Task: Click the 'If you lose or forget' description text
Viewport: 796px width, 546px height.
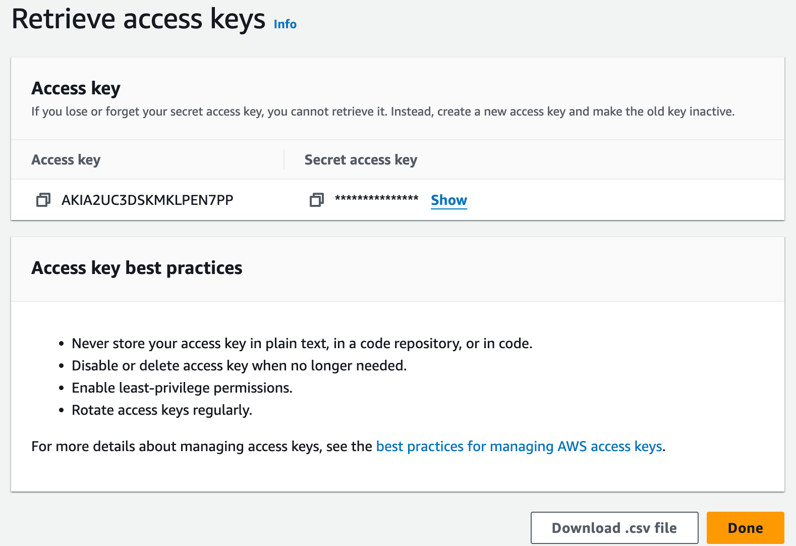Action: 382,111
